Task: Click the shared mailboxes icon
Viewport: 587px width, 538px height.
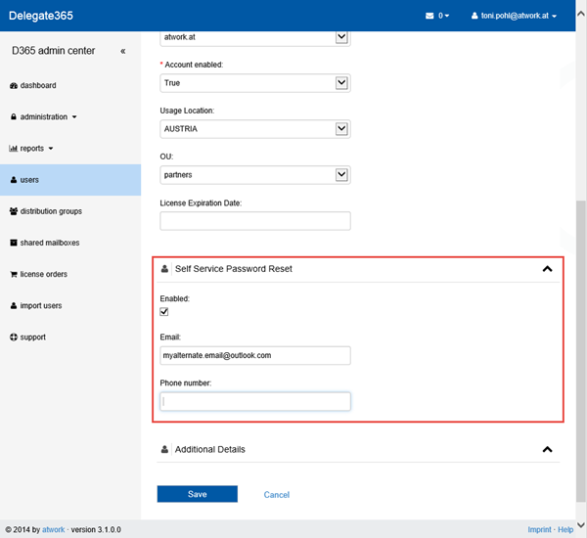Action: (13, 243)
